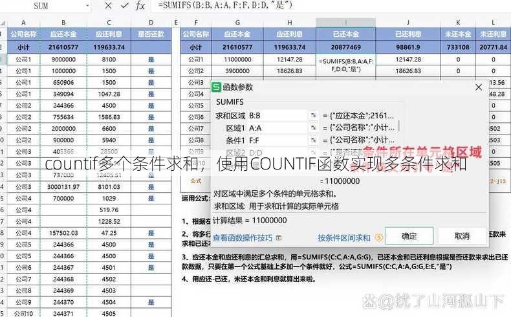511x317 pixels.
Task: Click icon beside 按条件区间求和 link
Action: (x=378, y=238)
